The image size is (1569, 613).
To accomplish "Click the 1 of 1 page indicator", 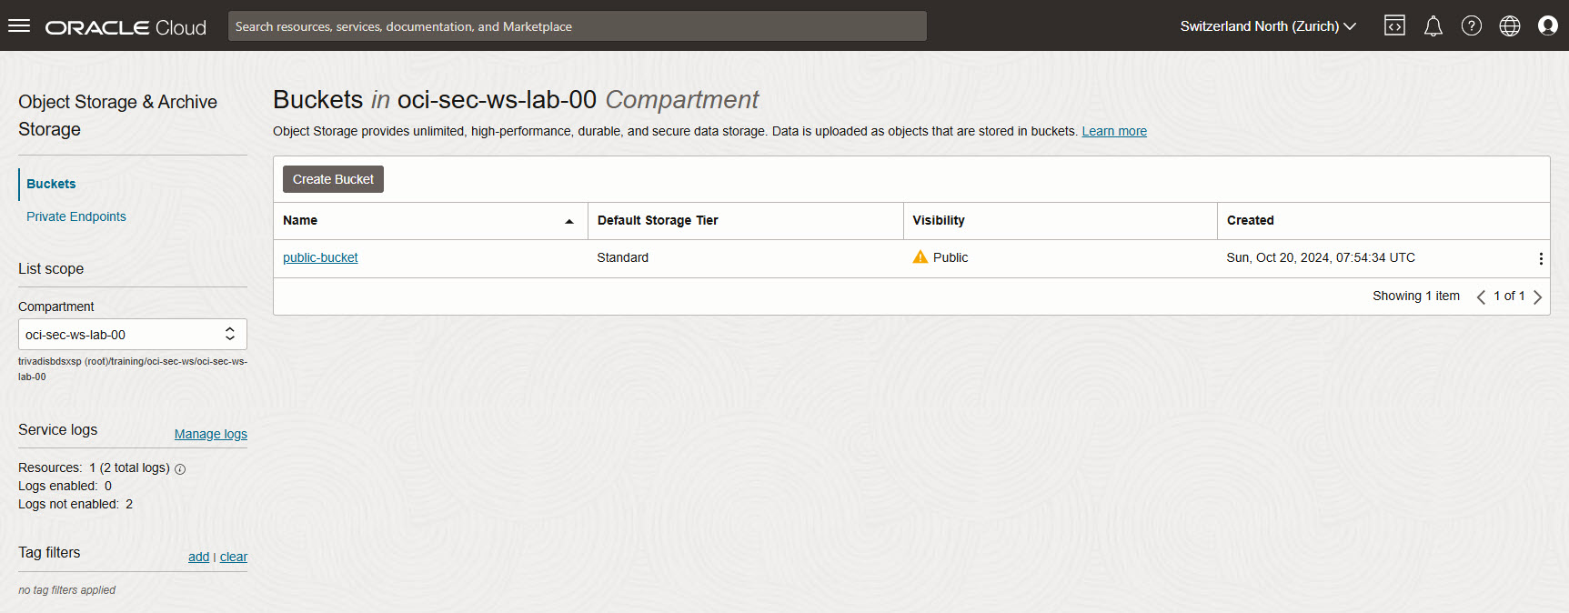I will (1509, 296).
